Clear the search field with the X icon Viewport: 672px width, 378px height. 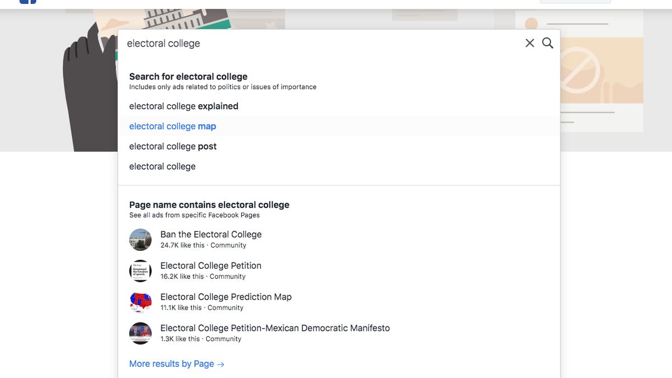pyautogui.click(x=530, y=43)
